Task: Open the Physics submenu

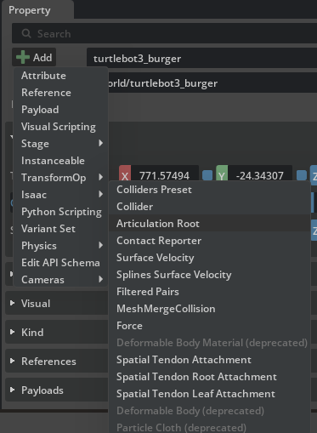Action: click(61, 246)
